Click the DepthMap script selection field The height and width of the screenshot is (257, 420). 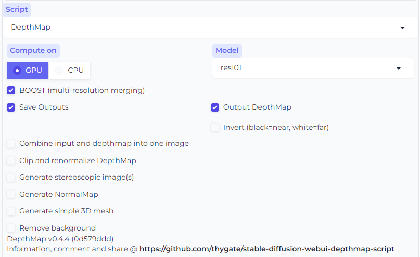[210, 28]
